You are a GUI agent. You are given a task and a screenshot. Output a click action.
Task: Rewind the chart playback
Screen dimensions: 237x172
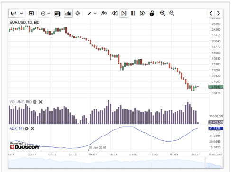(x=115, y=13)
